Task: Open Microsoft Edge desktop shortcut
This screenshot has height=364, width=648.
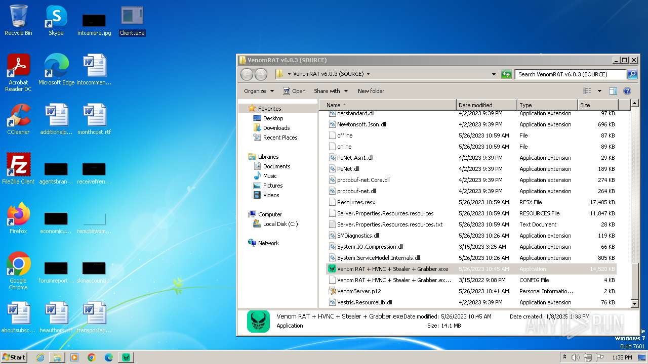Action: pos(56,70)
